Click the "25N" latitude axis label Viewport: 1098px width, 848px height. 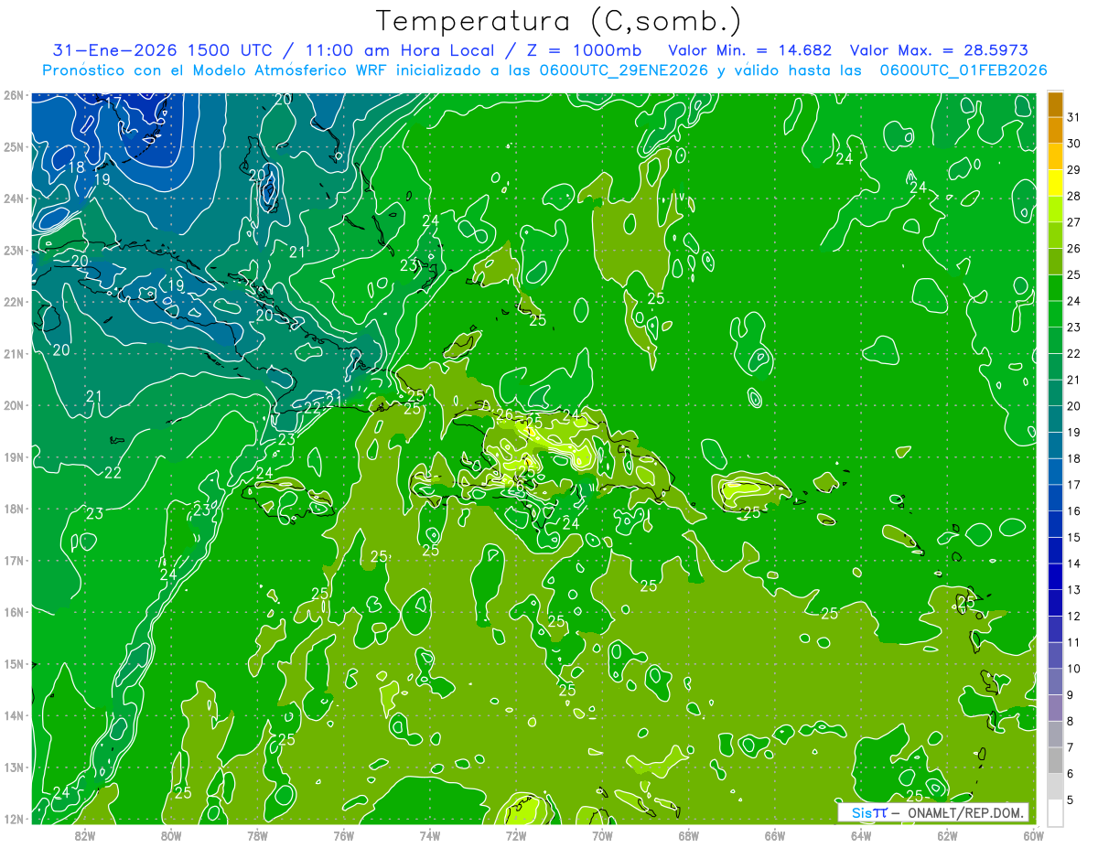[13, 146]
